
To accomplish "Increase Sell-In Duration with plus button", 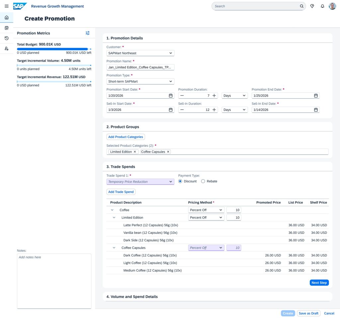I will point(214,110).
